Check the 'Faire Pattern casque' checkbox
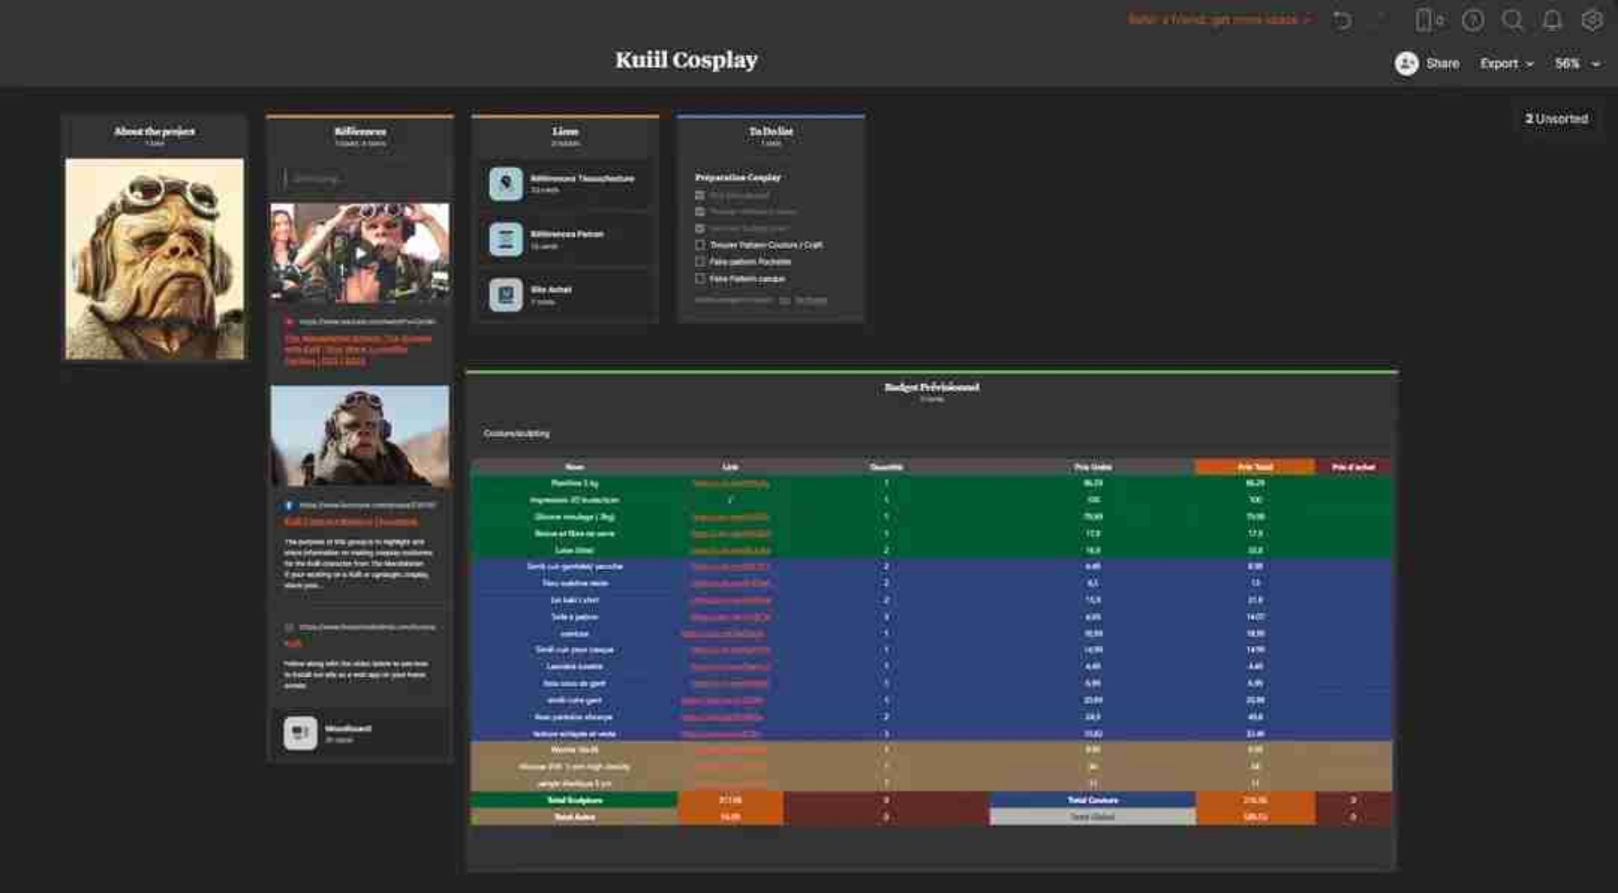 (700, 279)
